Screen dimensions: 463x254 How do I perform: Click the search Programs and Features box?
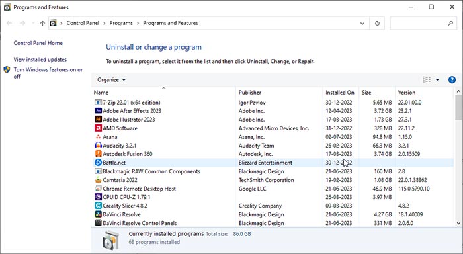(x=423, y=23)
